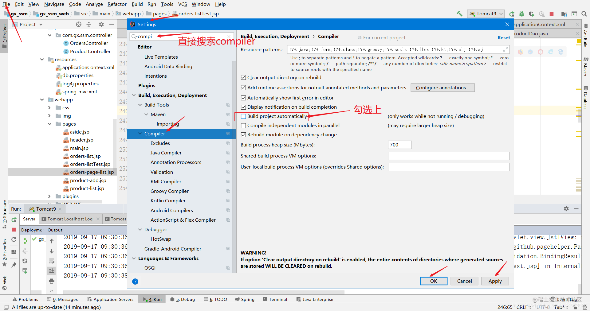Open Project Structure icon in toolbar
The height and width of the screenshot is (311, 590).
tap(564, 14)
